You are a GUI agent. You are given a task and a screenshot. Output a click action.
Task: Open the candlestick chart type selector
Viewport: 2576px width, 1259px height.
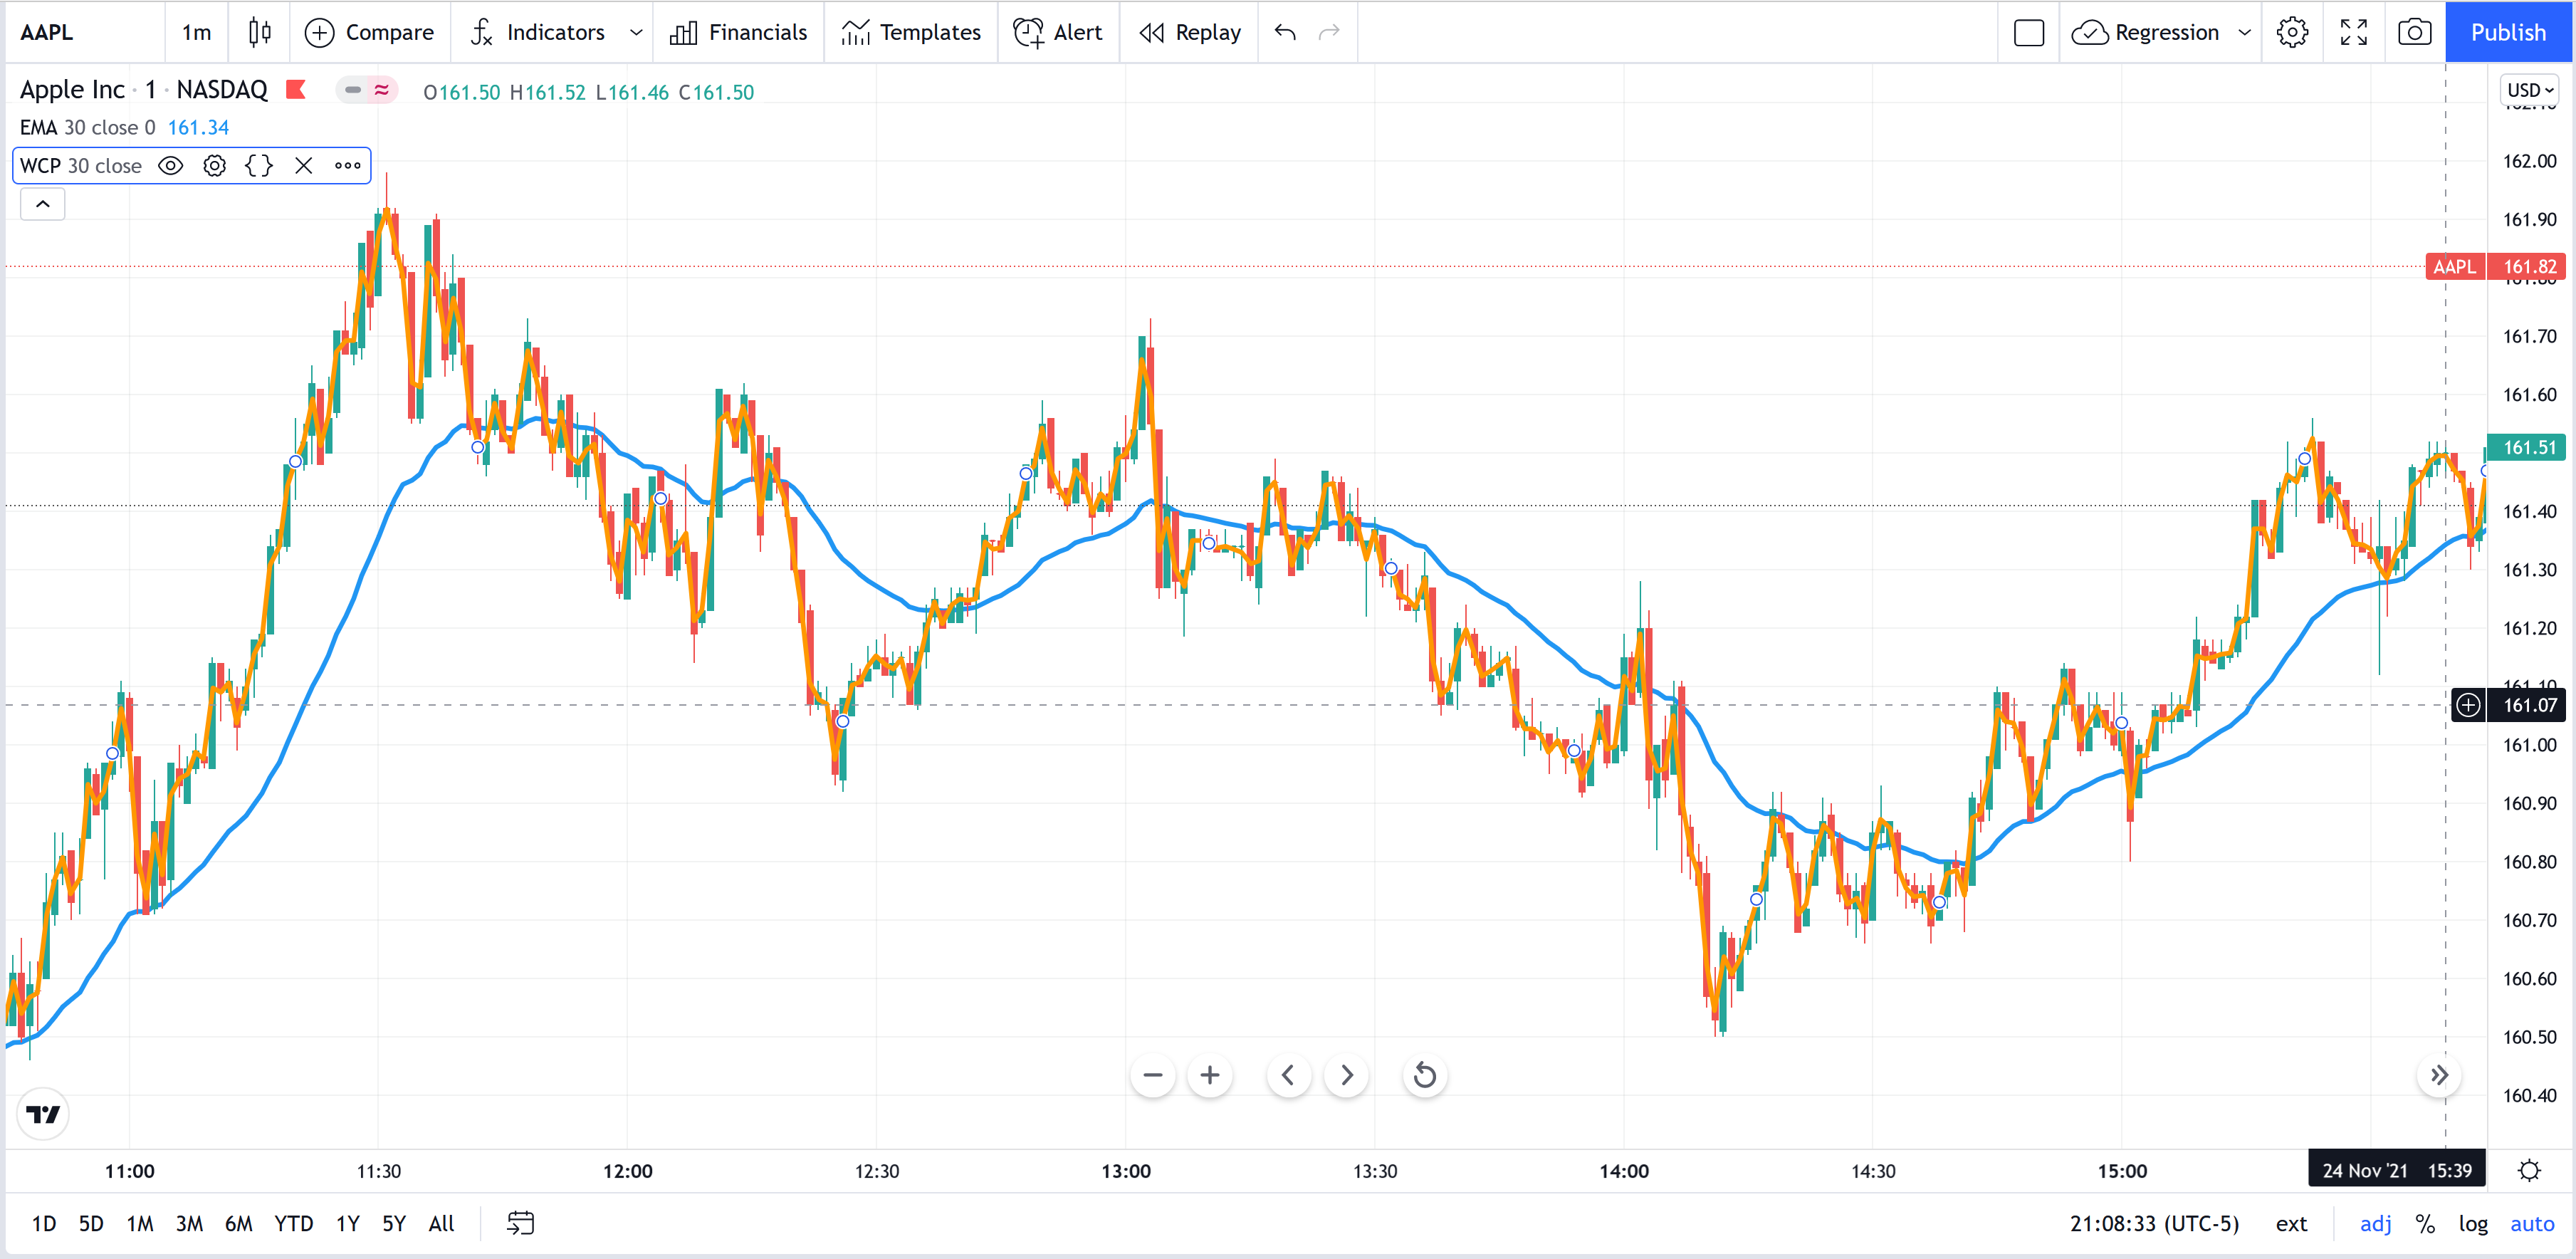[x=259, y=32]
